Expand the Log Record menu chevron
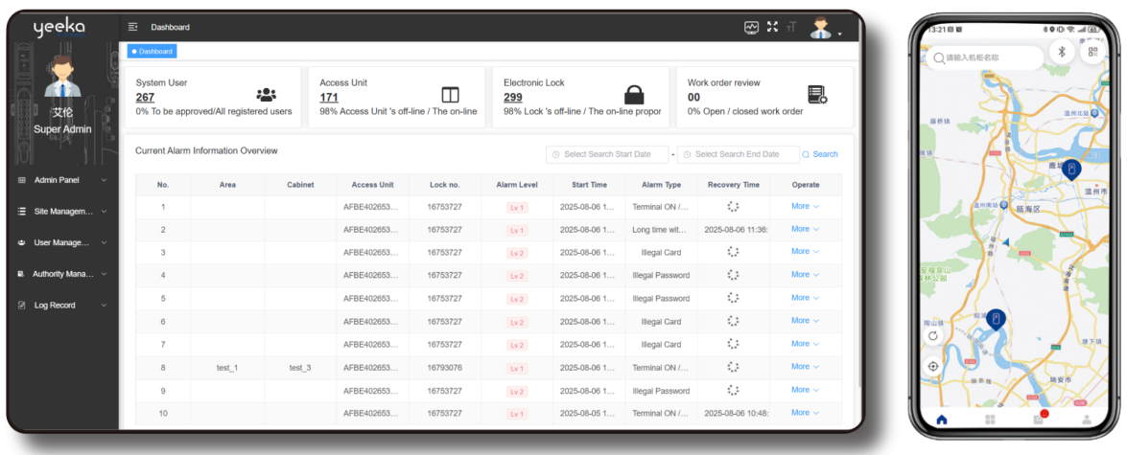 [x=105, y=305]
